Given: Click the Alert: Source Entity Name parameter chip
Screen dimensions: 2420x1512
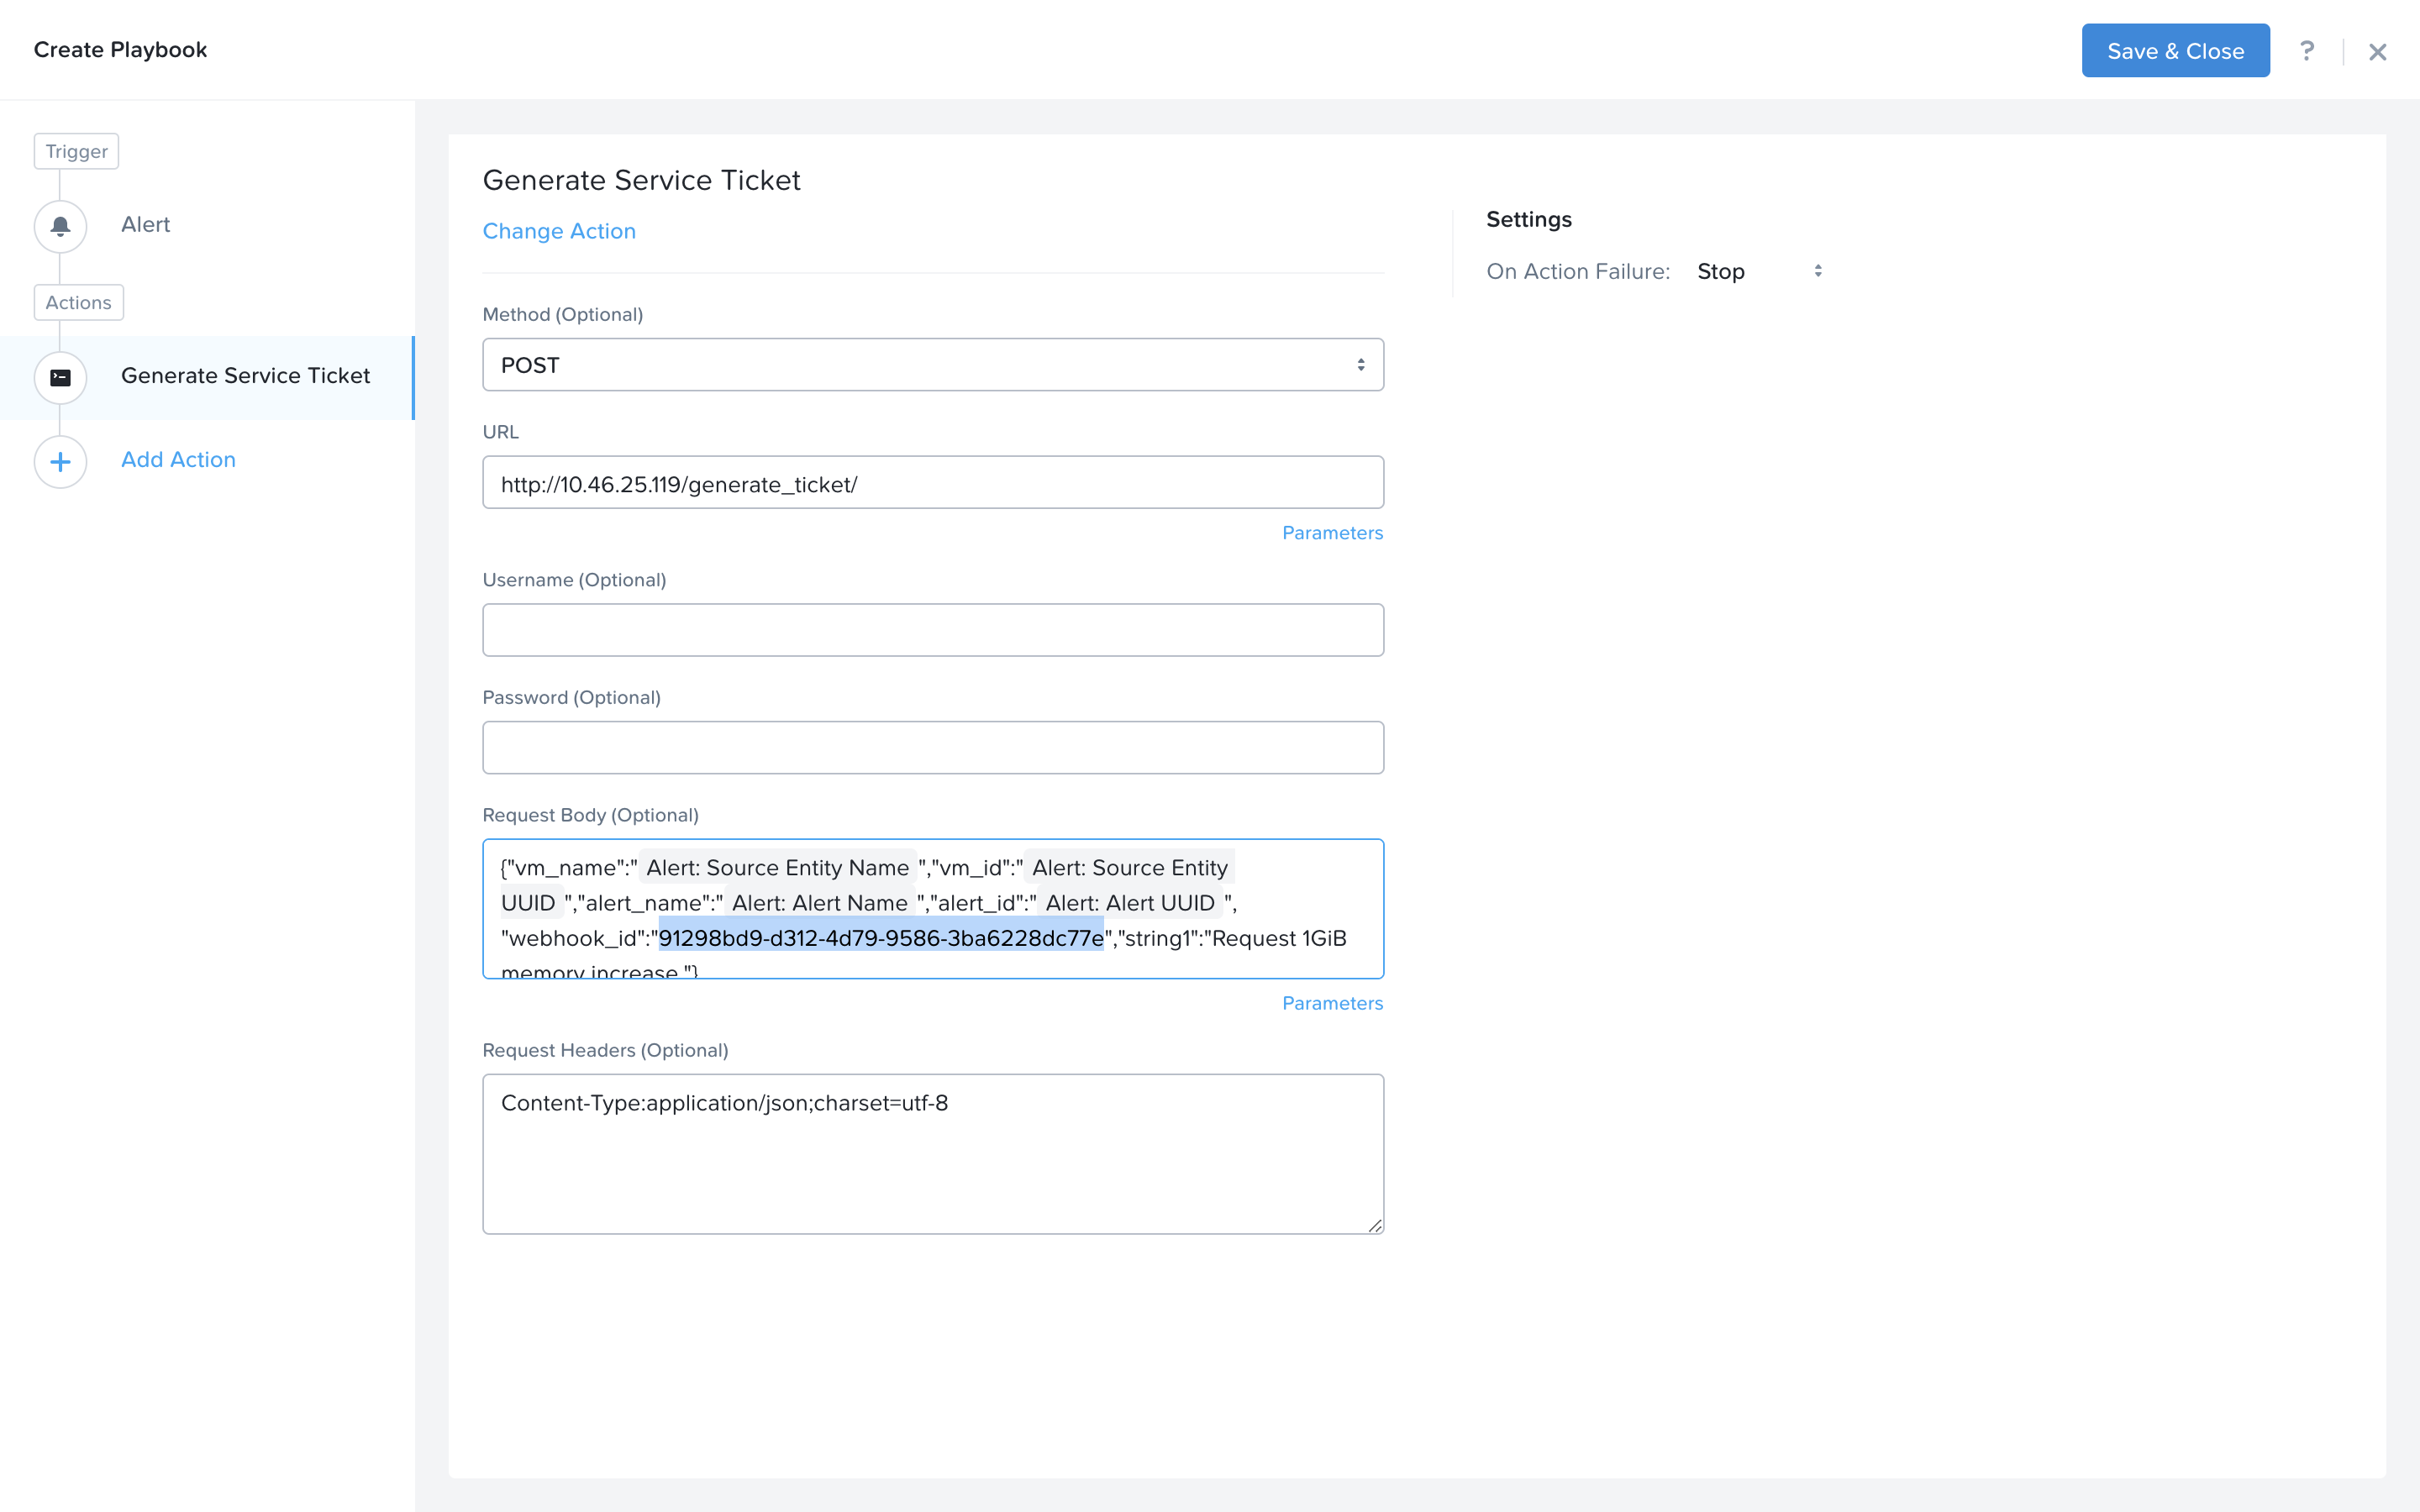Looking at the screenshot, I should [x=777, y=868].
